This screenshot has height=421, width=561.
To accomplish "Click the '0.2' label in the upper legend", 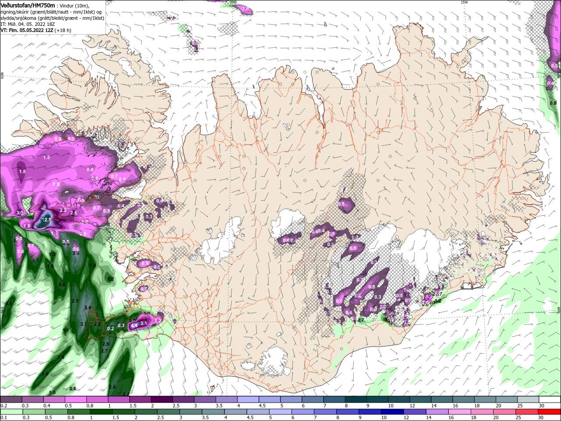I will point(4,406).
